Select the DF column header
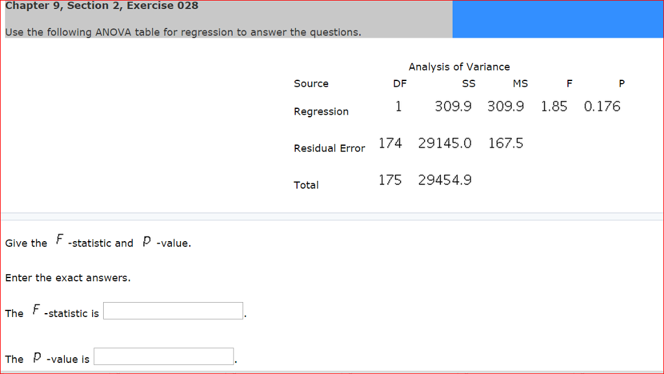Image resolution: width=664 pixels, height=374 pixels. 400,84
